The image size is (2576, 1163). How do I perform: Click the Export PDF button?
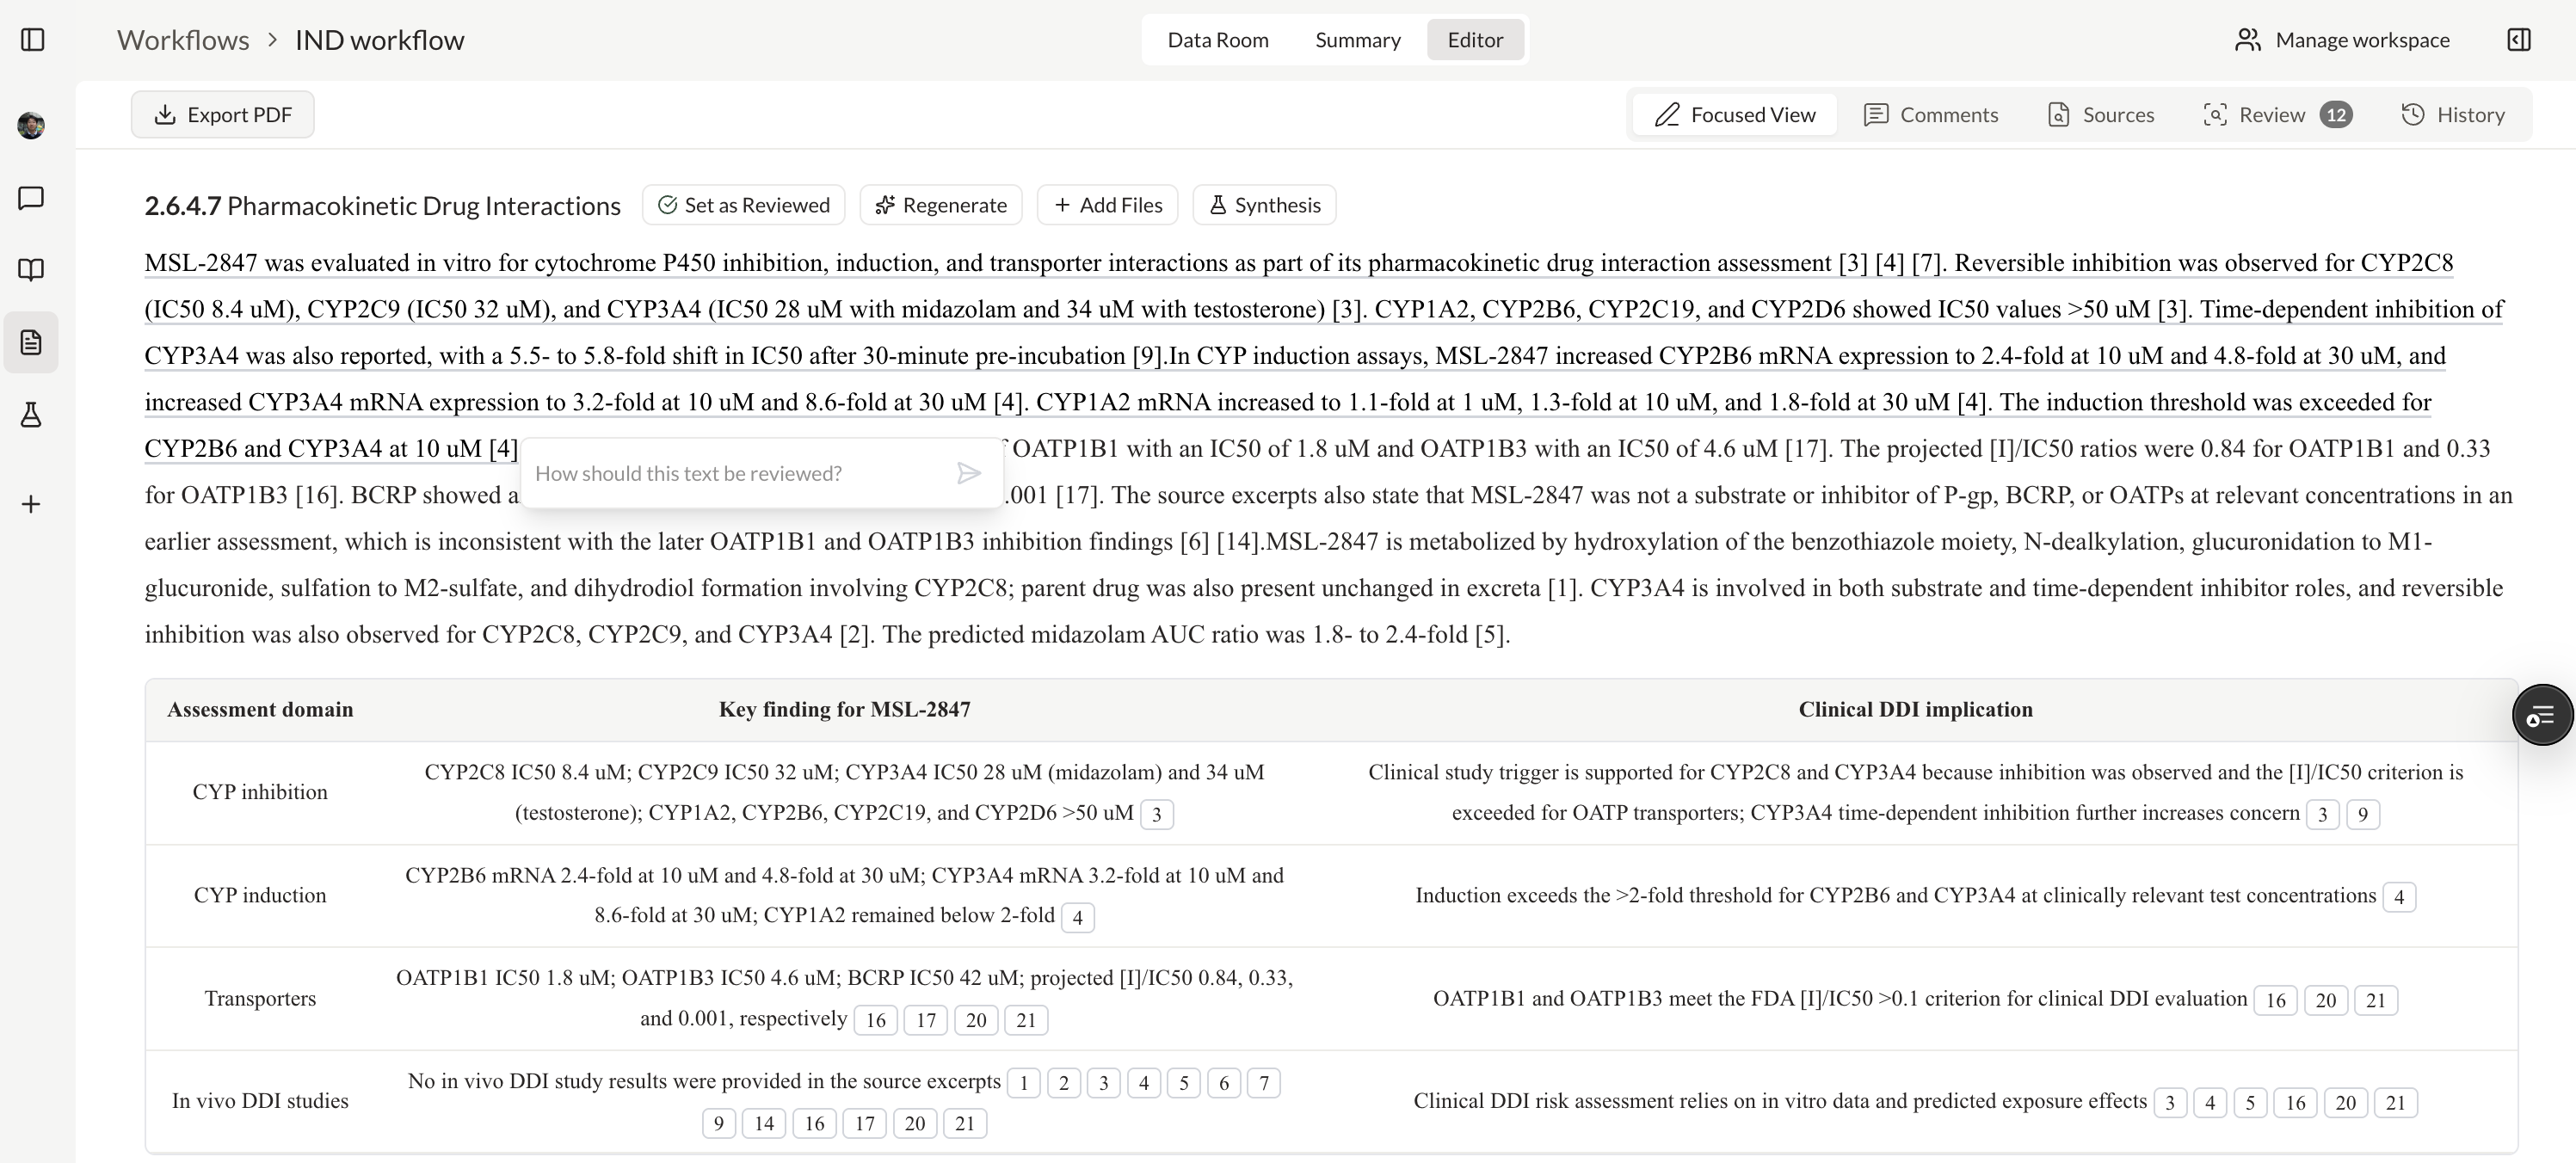(x=223, y=115)
